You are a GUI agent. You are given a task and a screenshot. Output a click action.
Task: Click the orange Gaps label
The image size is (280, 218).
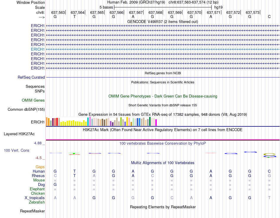pyautogui.click(x=40, y=167)
